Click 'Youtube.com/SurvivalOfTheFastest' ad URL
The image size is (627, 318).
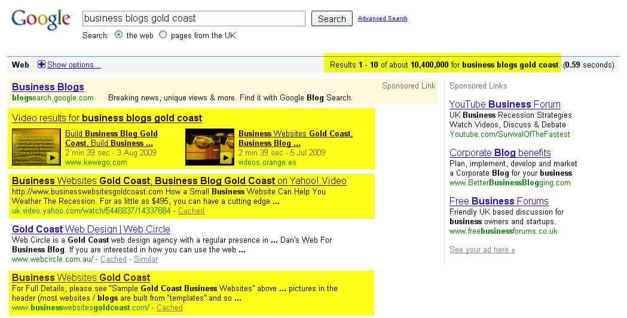509,134
